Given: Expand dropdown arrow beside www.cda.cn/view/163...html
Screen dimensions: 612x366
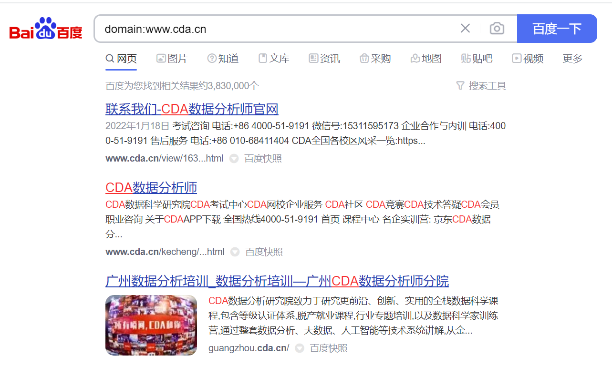Looking at the screenshot, I should click(234, 159).
